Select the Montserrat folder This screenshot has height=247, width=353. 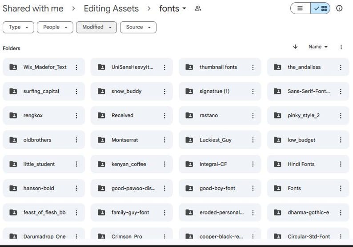tap(132, 140)
